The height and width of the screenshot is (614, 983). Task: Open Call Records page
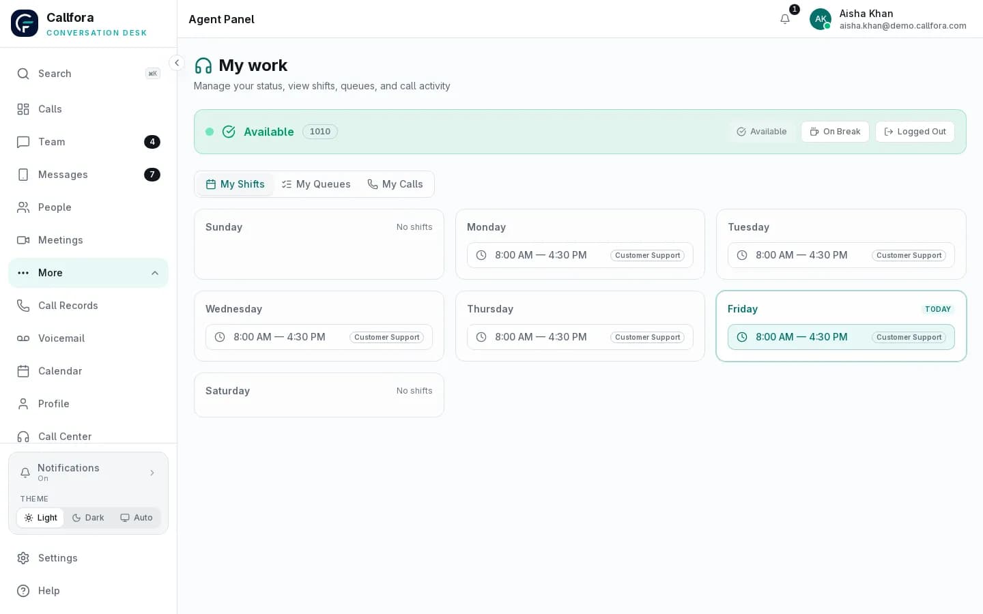(88, 306)
